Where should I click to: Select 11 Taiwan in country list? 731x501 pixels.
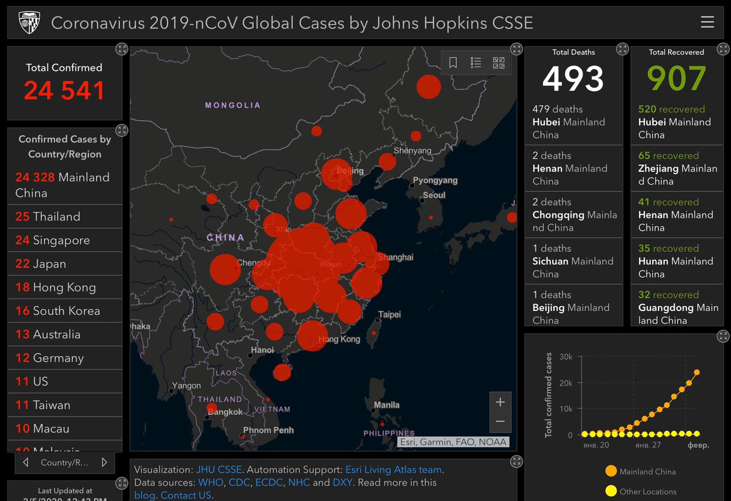coord(65,405)
